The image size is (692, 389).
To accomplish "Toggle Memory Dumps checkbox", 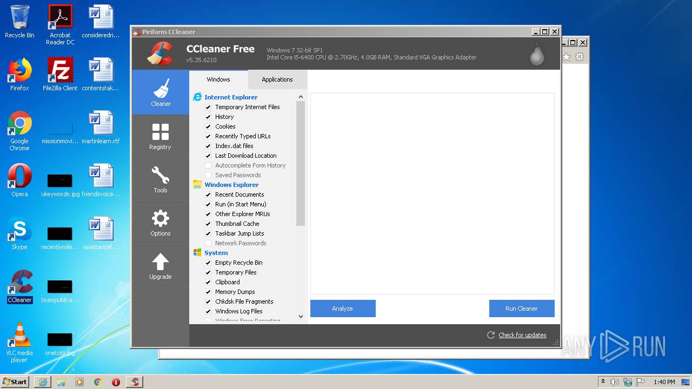I will point(208,292).
